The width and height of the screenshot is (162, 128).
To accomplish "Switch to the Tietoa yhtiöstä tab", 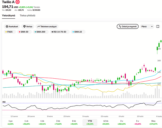I will coord(27,16).
